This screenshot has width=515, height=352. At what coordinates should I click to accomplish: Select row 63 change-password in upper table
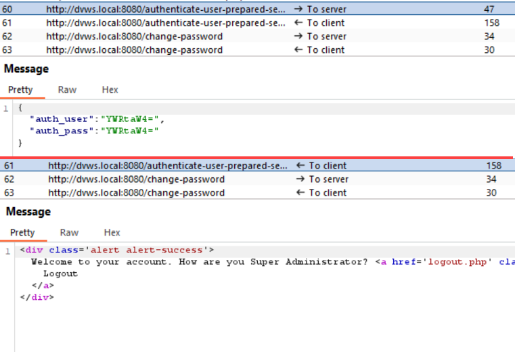click(257, 49)
